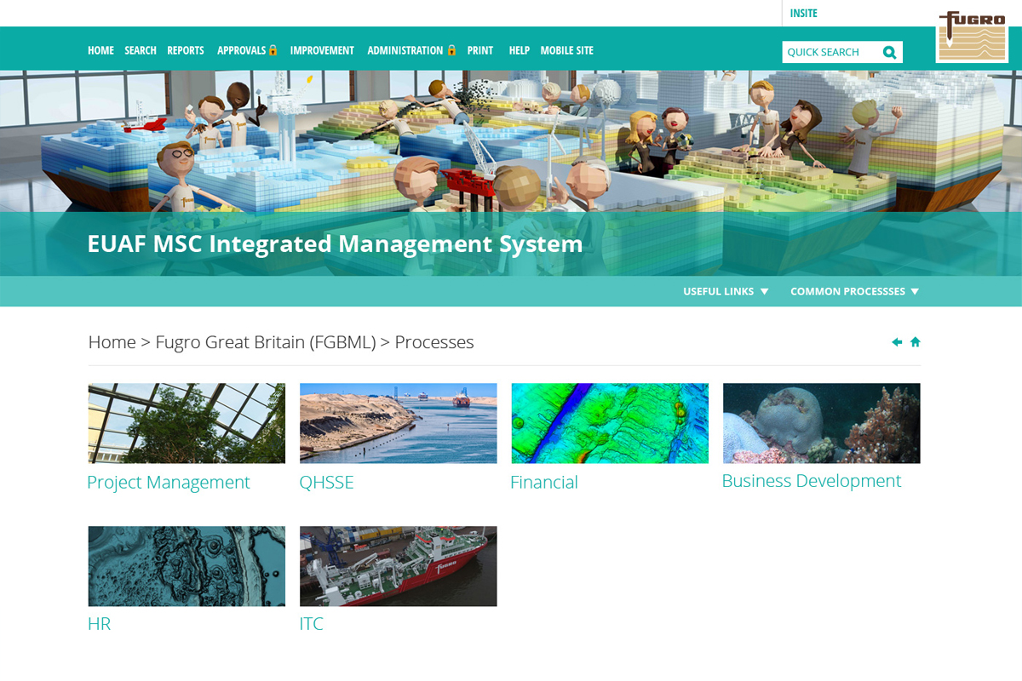This screenshot has width=1022, height=681.
Task: Open the Search menu item
Action: (x=141, y=50)
